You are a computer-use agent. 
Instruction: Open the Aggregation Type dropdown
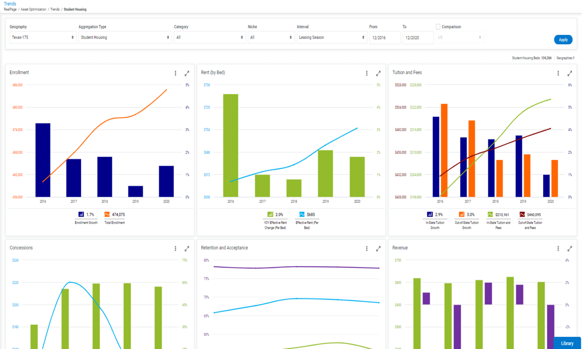tap(125, 37)
